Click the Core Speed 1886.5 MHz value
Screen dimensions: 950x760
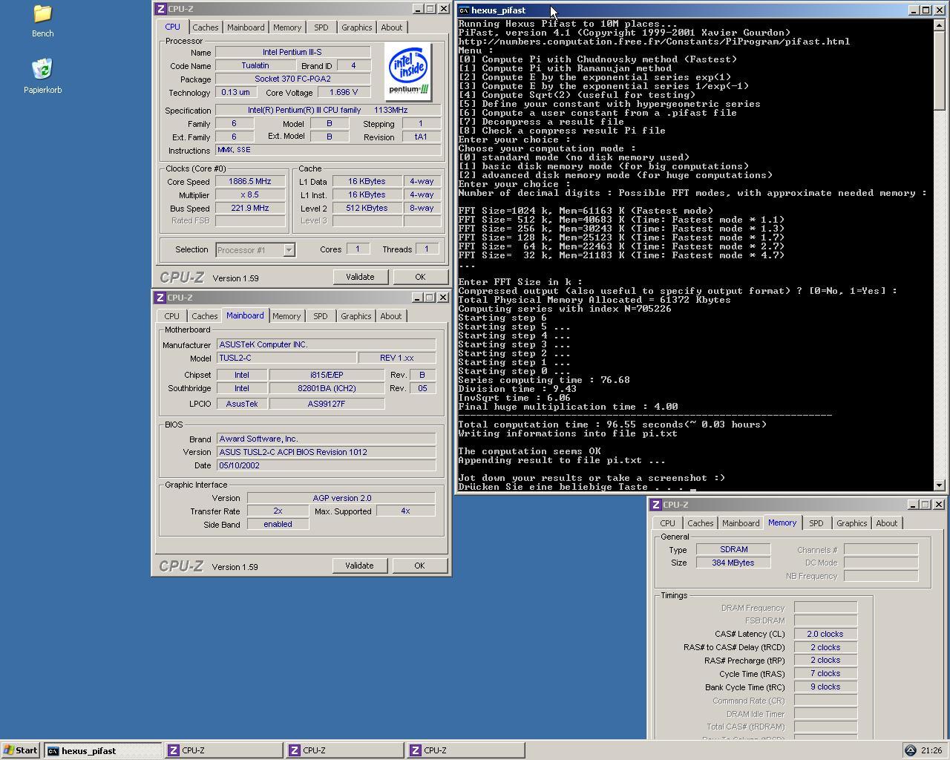click(x=250, y=181)
